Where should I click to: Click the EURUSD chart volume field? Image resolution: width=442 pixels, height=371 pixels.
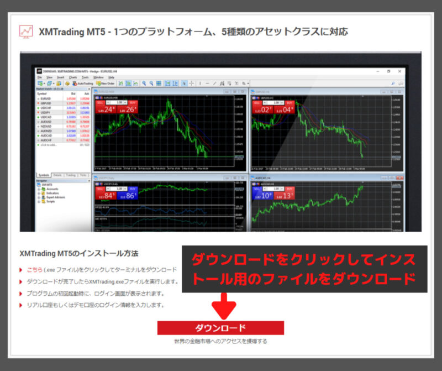click(118, 103)
